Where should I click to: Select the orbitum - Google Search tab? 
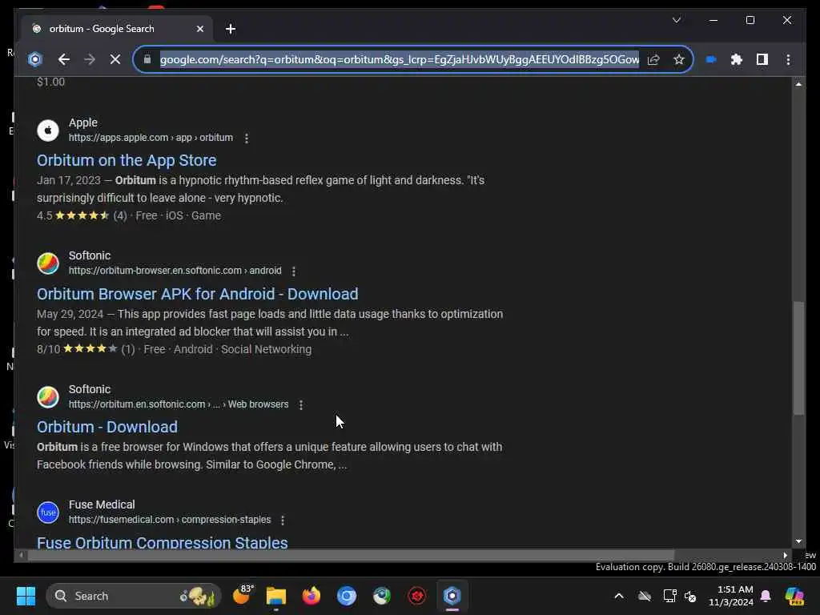pyautogui.click(x=117, y=29)
